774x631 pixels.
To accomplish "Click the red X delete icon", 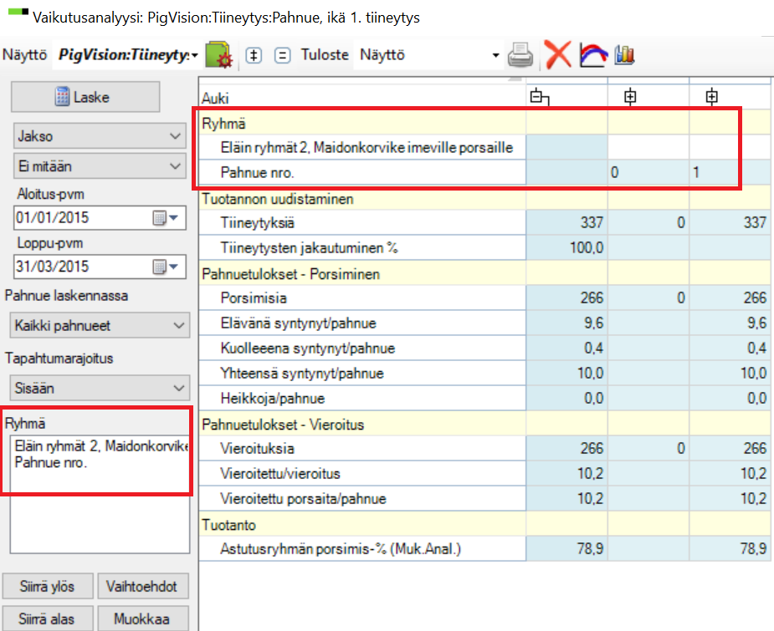I will pyautogui.click(x=558, y=54).
